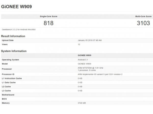Click the multi-core score value 3103

click(143, 23)
